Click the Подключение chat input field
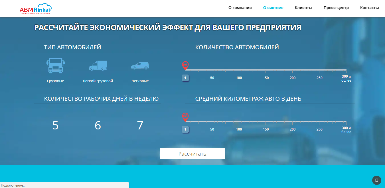 [64, 185]
